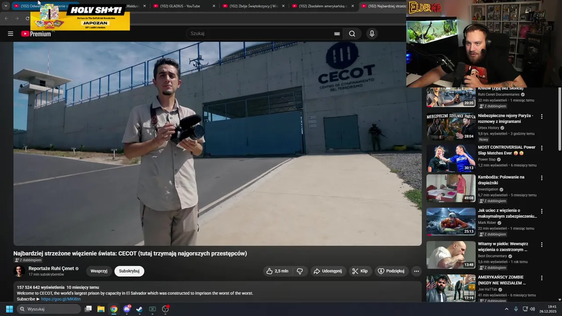Go to YouTube Premium home logo
This screenshot has width=562, height=316.
(x=36, y=34)
